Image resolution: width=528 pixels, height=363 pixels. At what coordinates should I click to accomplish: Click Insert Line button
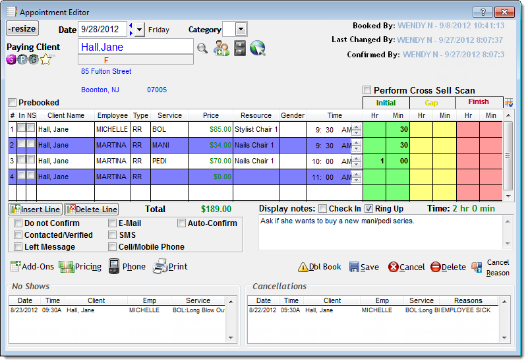pos(36,209)
